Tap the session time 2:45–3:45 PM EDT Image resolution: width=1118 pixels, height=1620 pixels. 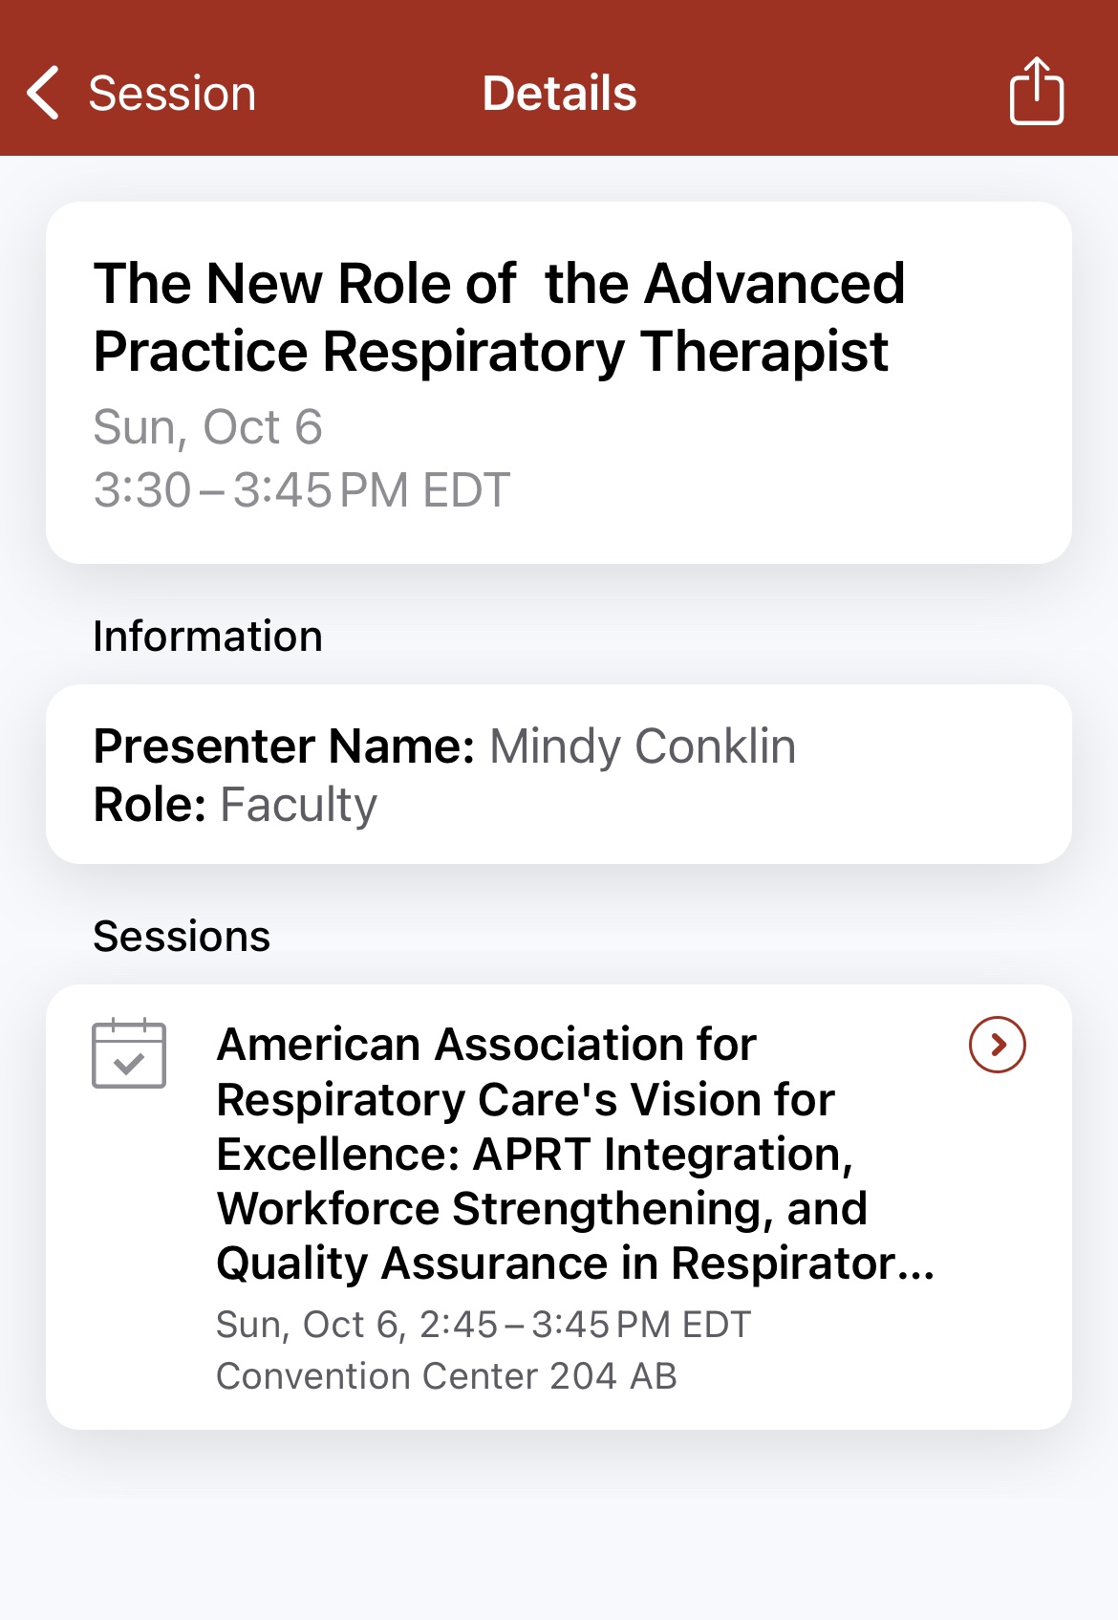tap(484, 1325)
